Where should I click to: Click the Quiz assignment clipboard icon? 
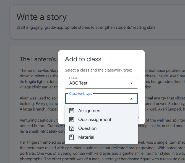click(x=72, y=120)
